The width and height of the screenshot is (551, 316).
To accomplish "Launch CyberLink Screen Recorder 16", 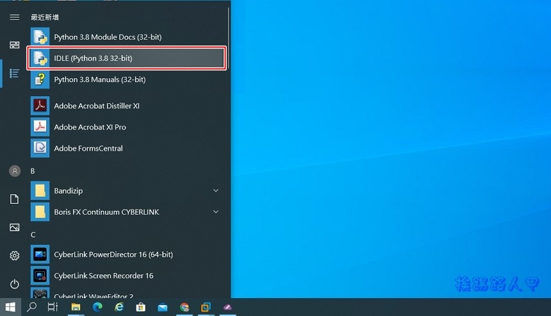I will [x=127, y=276].
